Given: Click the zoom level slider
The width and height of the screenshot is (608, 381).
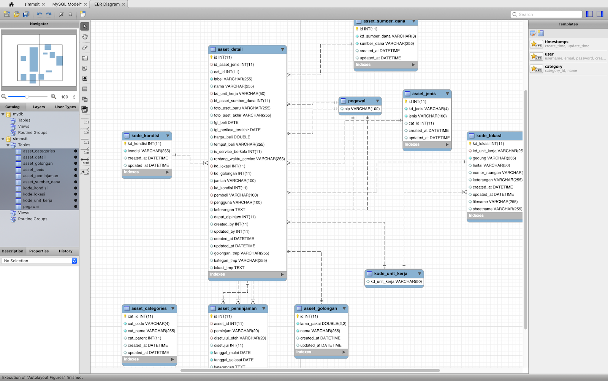Looking at the screenshot, I should (28, 97).
